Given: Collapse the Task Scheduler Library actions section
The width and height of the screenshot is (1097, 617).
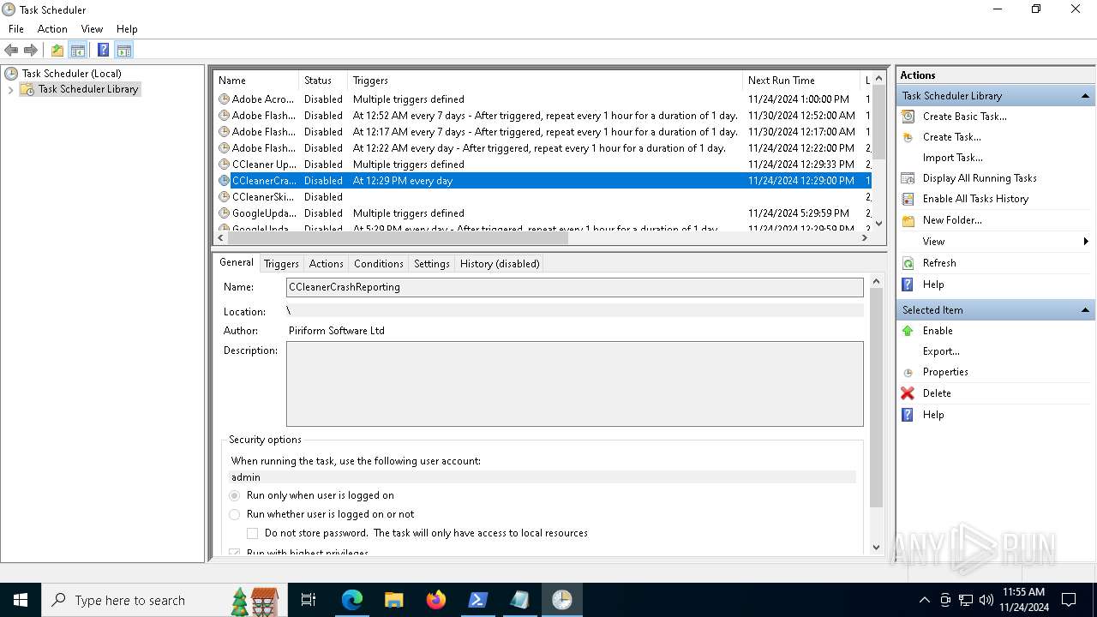Looking at the screenshot, I should 1085,96.
